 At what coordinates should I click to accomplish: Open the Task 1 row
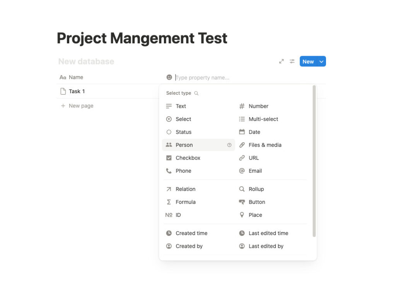pyautogui.click(x=77, y=91)
